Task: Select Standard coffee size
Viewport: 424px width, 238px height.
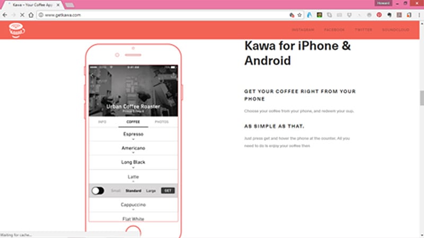Action: tap(134, 191)
